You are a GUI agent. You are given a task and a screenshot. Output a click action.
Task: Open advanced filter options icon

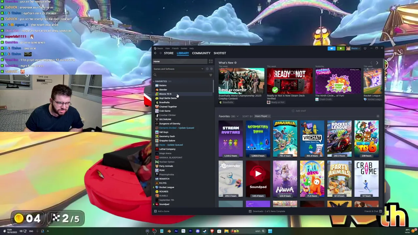[211, 75]
